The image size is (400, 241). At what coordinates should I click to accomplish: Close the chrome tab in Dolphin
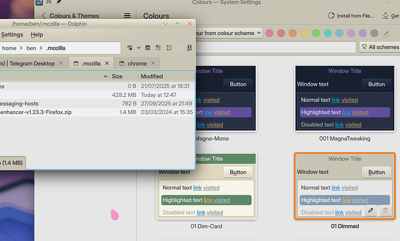pyautogui.click(x=153, y=63)
